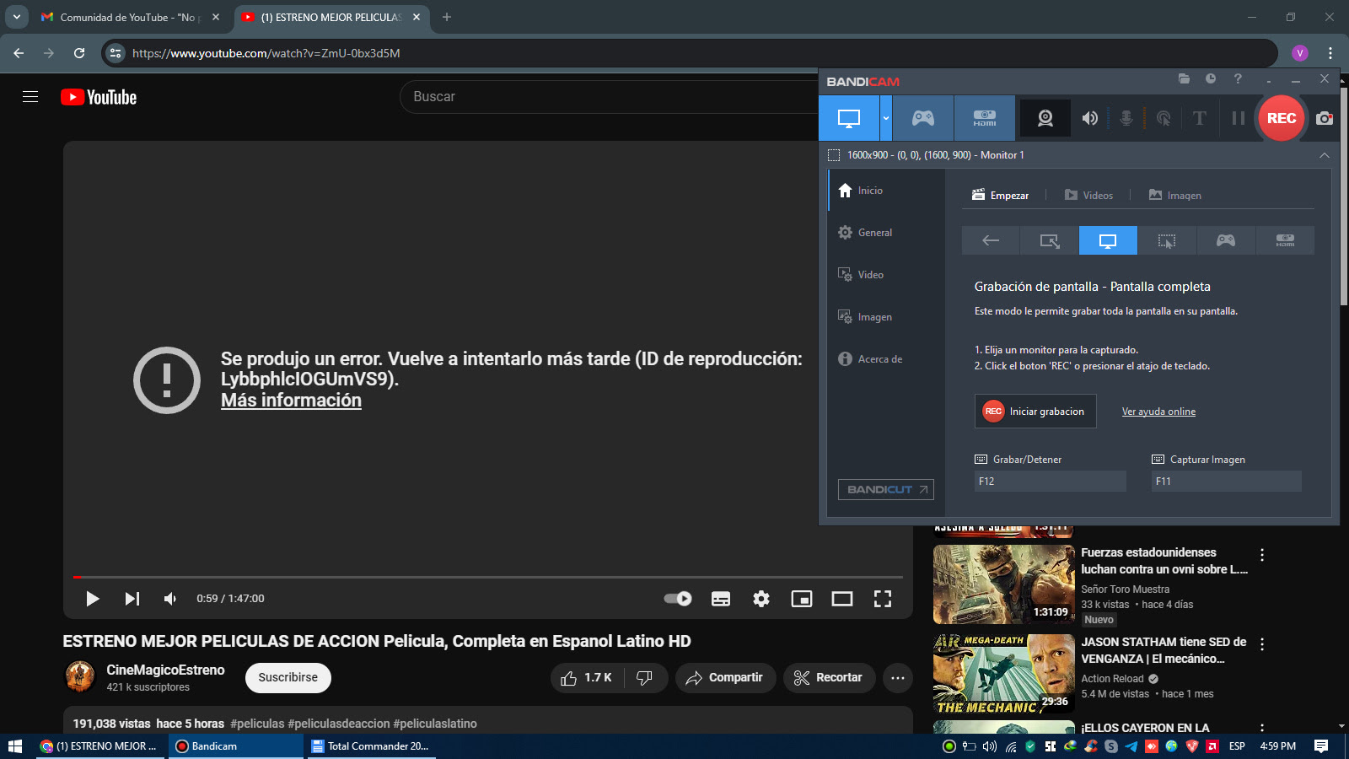Click the webcam overlay icon
This screenshot has width=1349, height=759.
click(x=1045, y=118)
